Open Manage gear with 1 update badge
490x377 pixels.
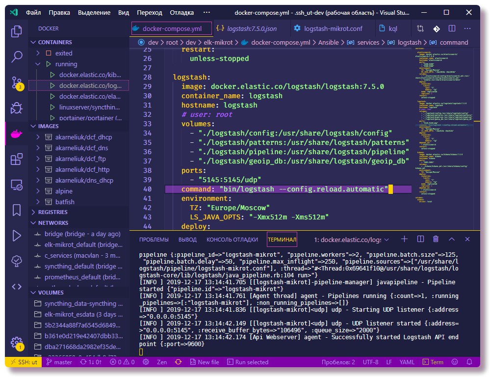coord(16,344)
